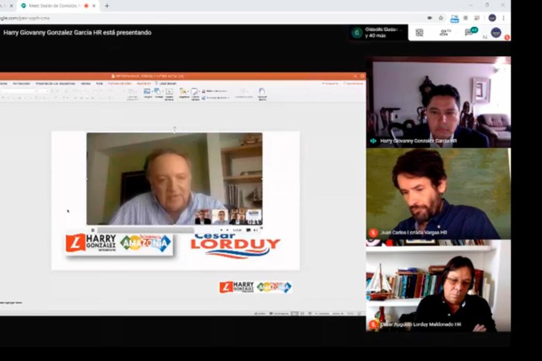
Task: Click your own avatar in Meet toolbar
Action: [x=496, y=32]
